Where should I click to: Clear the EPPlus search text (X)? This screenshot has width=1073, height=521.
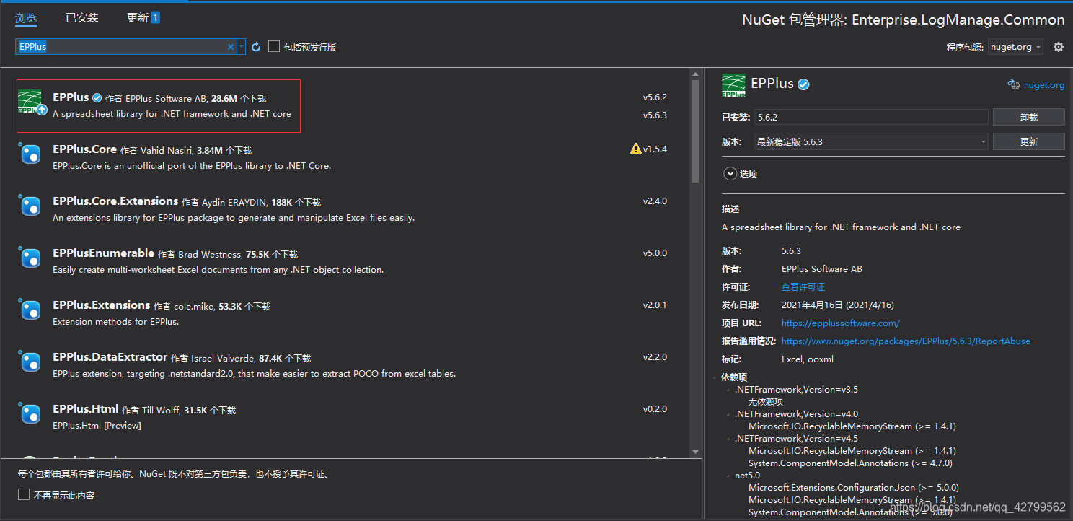pyautogui.click(x=231, y=47)
